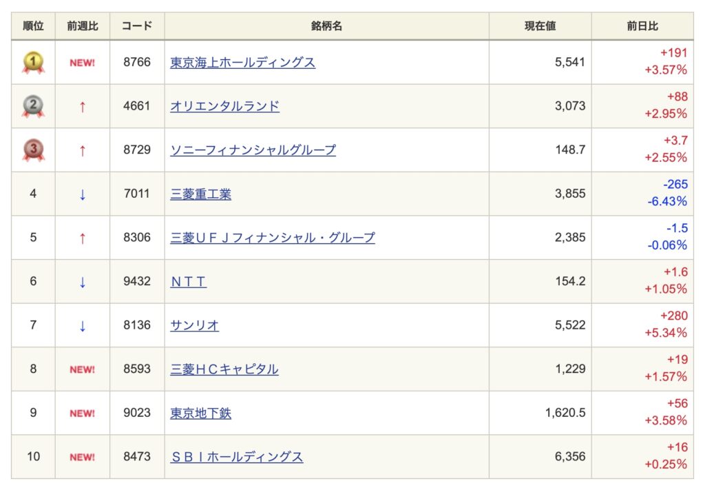
Task: Click the gold medal rank 1 icon
Action: [x=33, y=63]
